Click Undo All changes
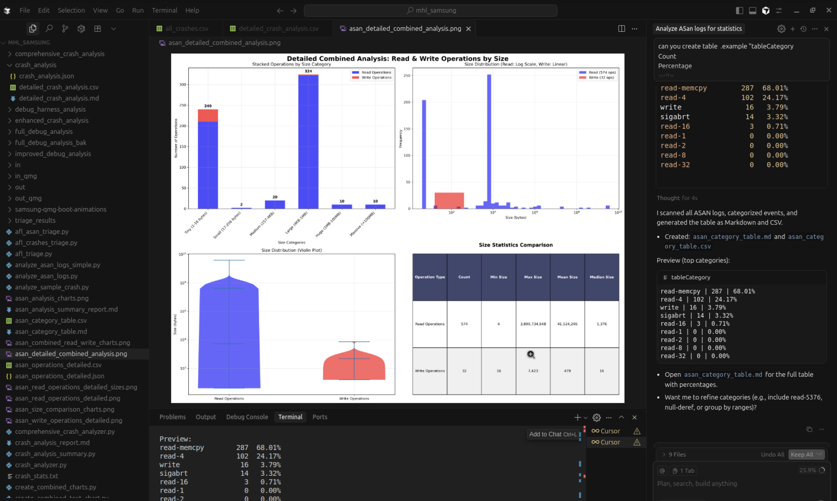This screenshot has width=837, height=501. click(x=772, y=454)
